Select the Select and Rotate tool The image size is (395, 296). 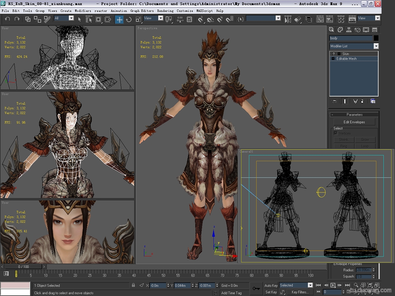(129, 19)
